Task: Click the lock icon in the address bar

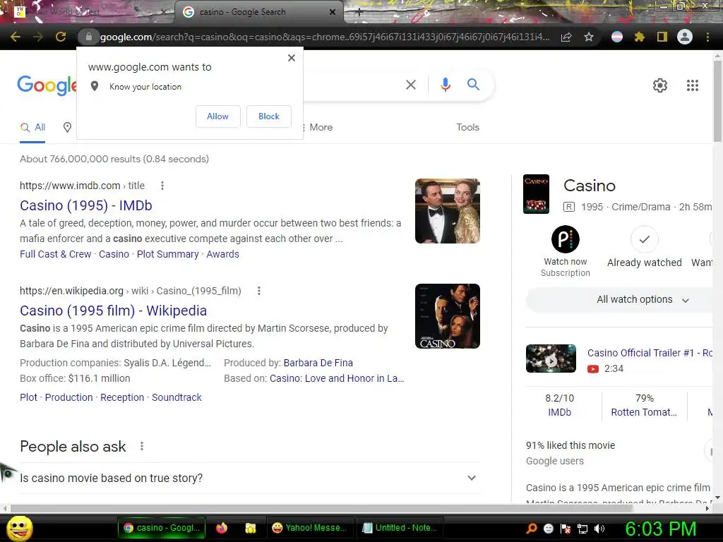Action: pos(89,37)
